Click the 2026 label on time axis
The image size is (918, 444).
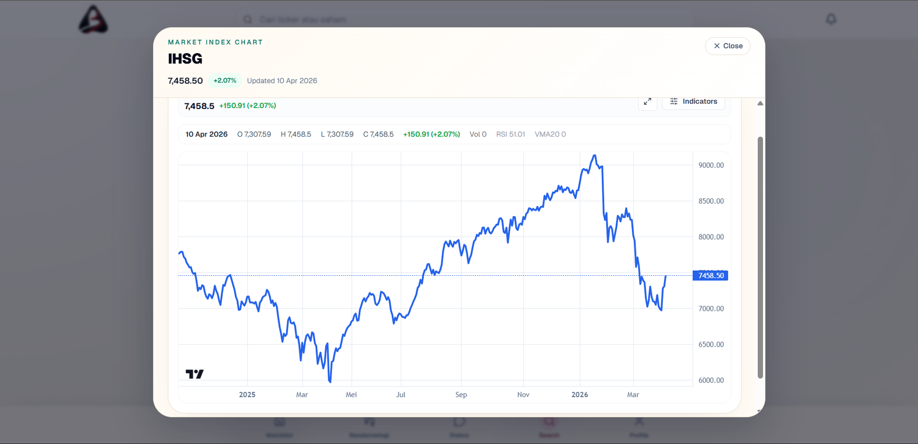click(579, 395)
